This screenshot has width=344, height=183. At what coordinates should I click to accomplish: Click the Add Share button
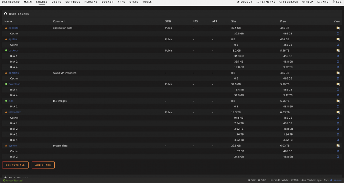coord(43,165)
